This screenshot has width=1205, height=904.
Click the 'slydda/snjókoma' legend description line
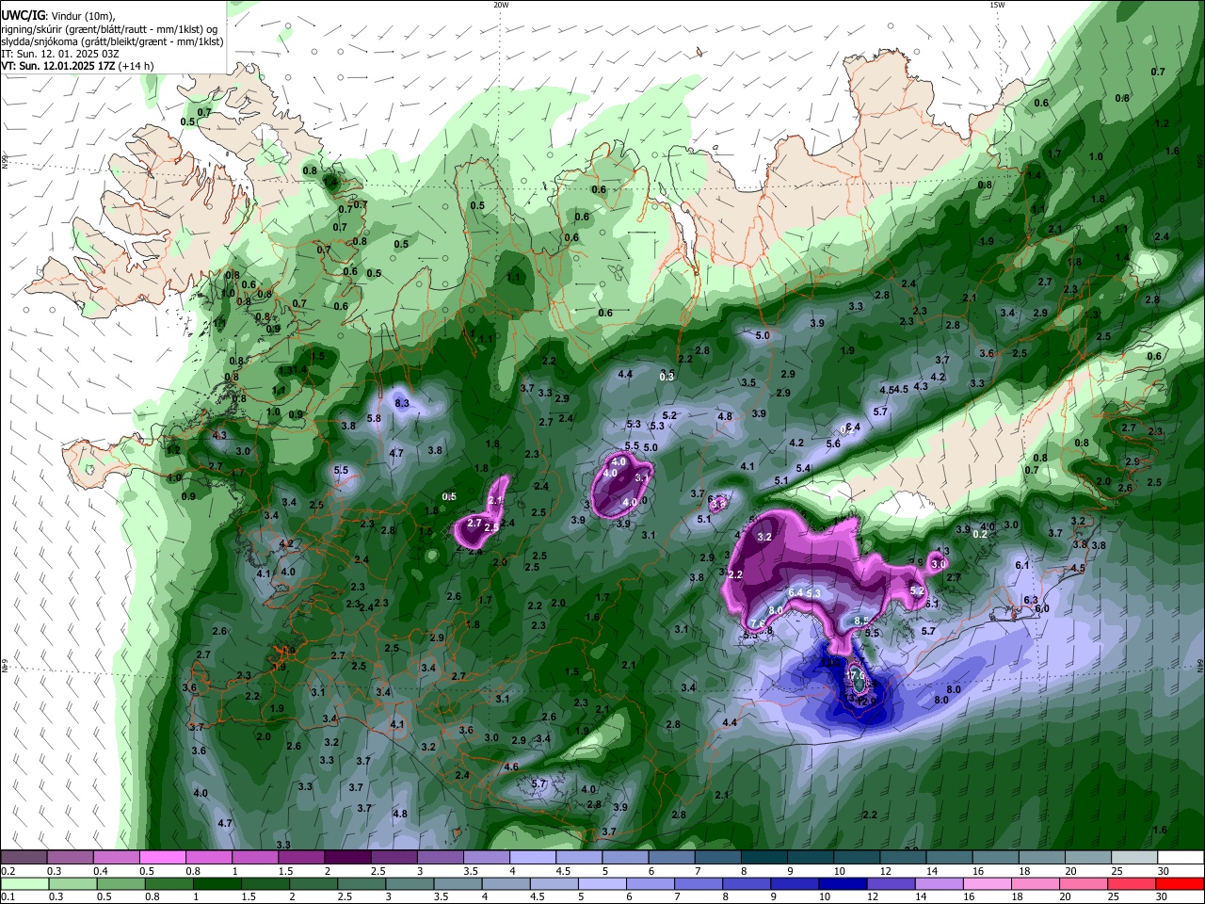112,41
